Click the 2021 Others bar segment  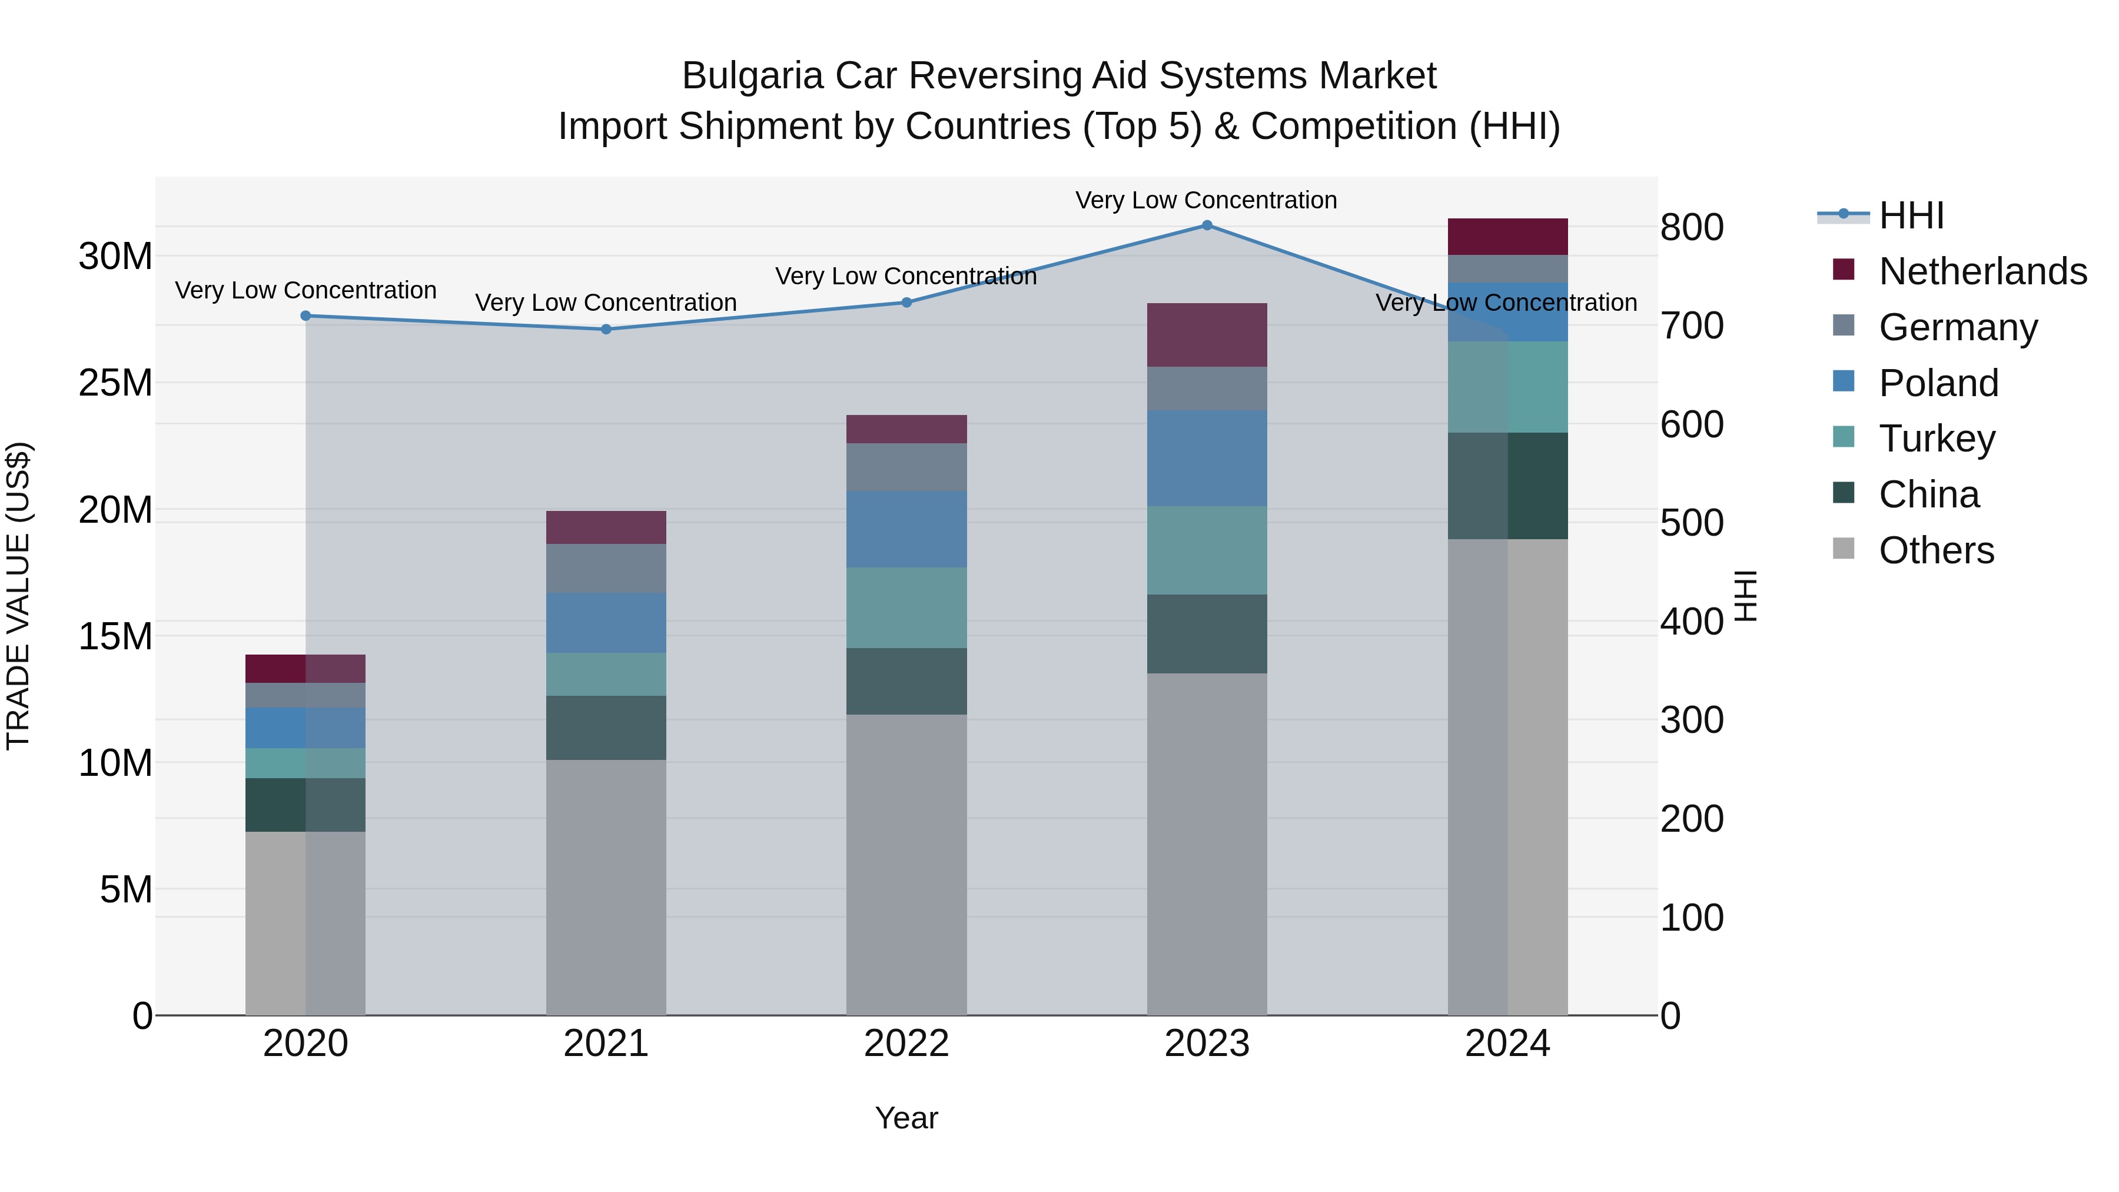(x=606, y=888)
